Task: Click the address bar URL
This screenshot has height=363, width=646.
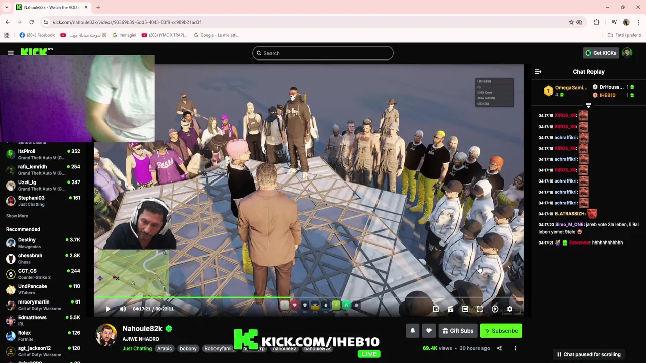Action: [x=127, y=22]
